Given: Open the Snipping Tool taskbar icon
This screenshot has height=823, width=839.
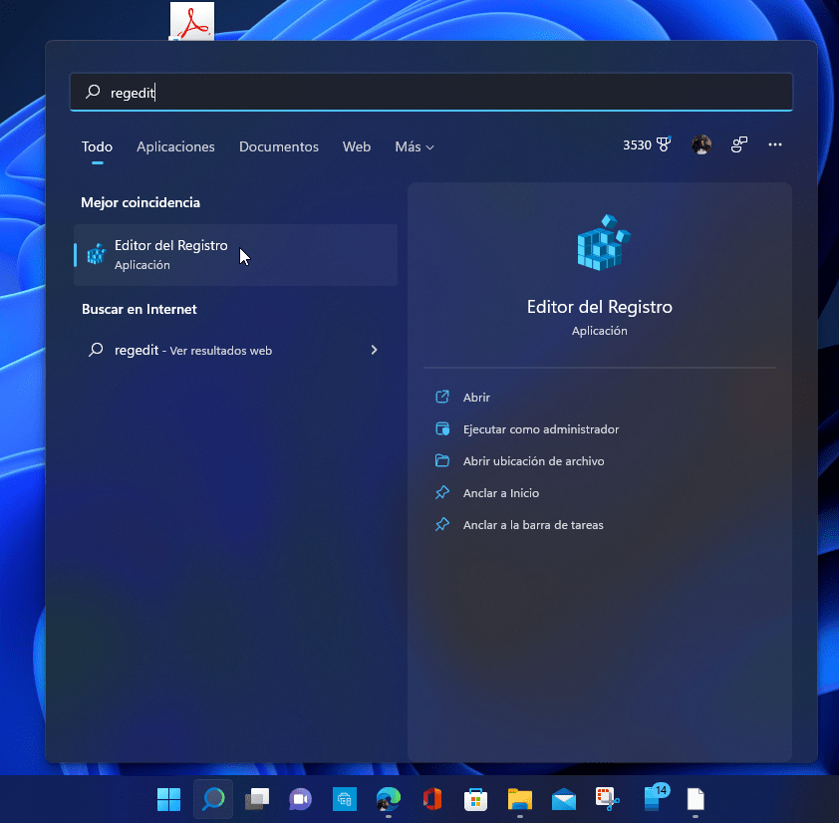Looking at the screenshot, I should pyautogui.click(x=607, y=799).
